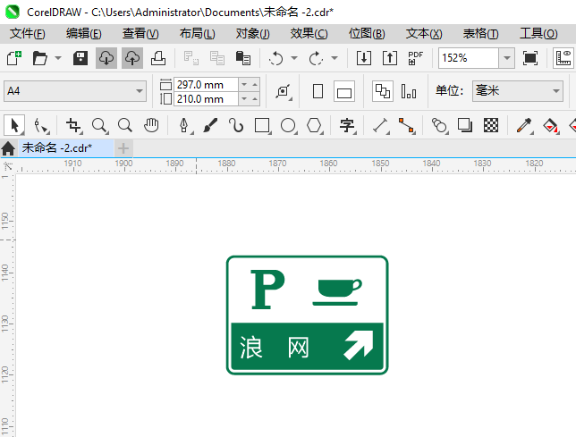Click the Undo arrow

[275, 58]
